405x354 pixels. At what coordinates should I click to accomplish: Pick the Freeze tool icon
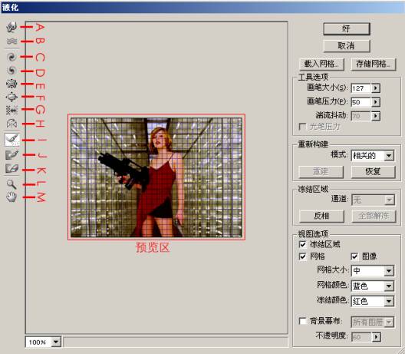pyautogui.click(x=12, y=154)
